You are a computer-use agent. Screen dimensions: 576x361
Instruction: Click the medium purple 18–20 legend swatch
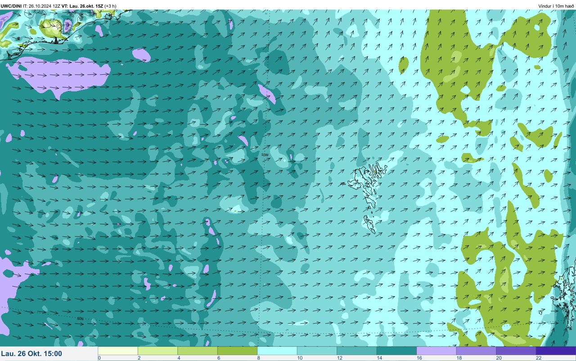[476, 351]
